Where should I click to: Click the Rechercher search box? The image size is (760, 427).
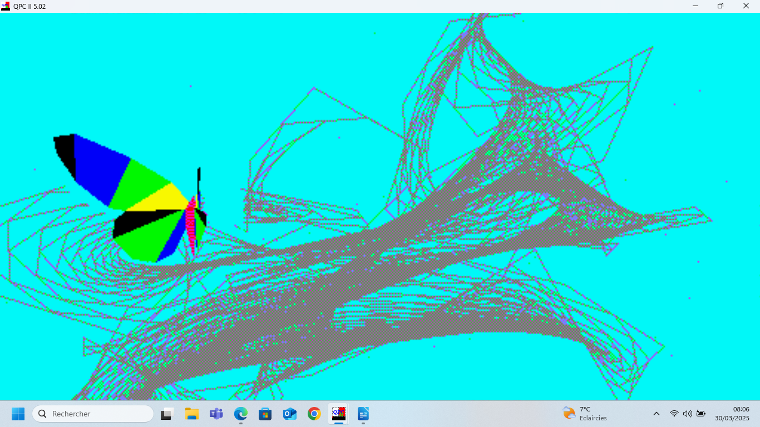point(93,414)
